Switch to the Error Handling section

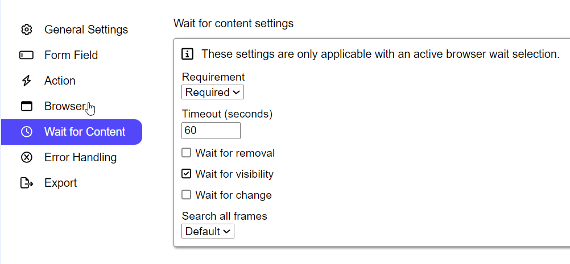pos(80,157)
